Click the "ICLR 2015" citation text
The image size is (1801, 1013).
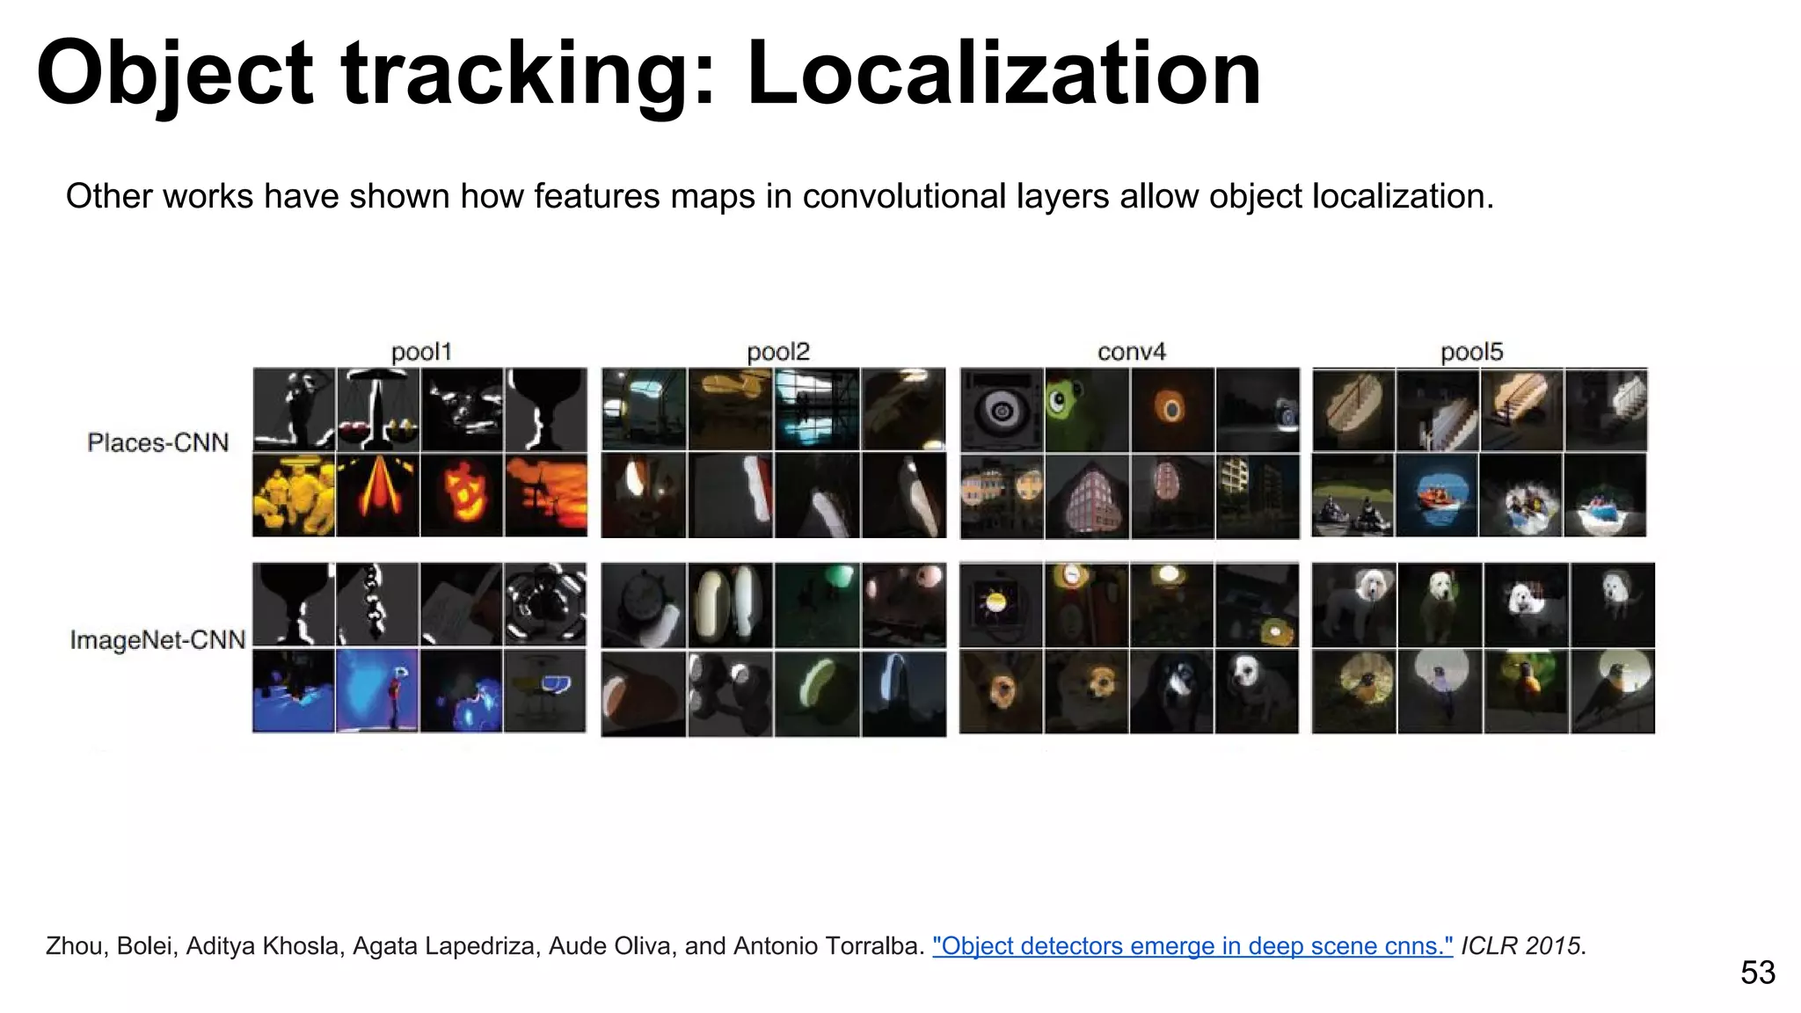(1520, 946)
